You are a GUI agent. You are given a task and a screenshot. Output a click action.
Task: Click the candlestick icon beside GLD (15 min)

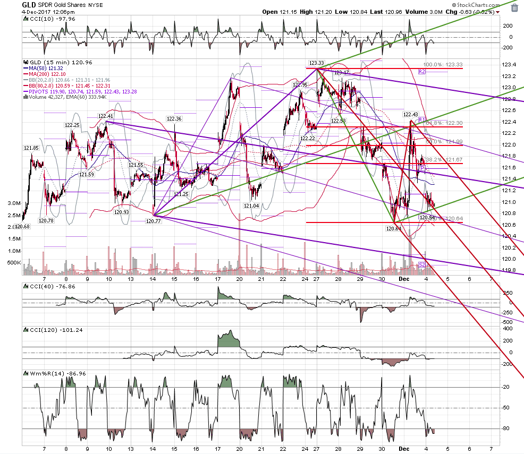click(26, 63)
